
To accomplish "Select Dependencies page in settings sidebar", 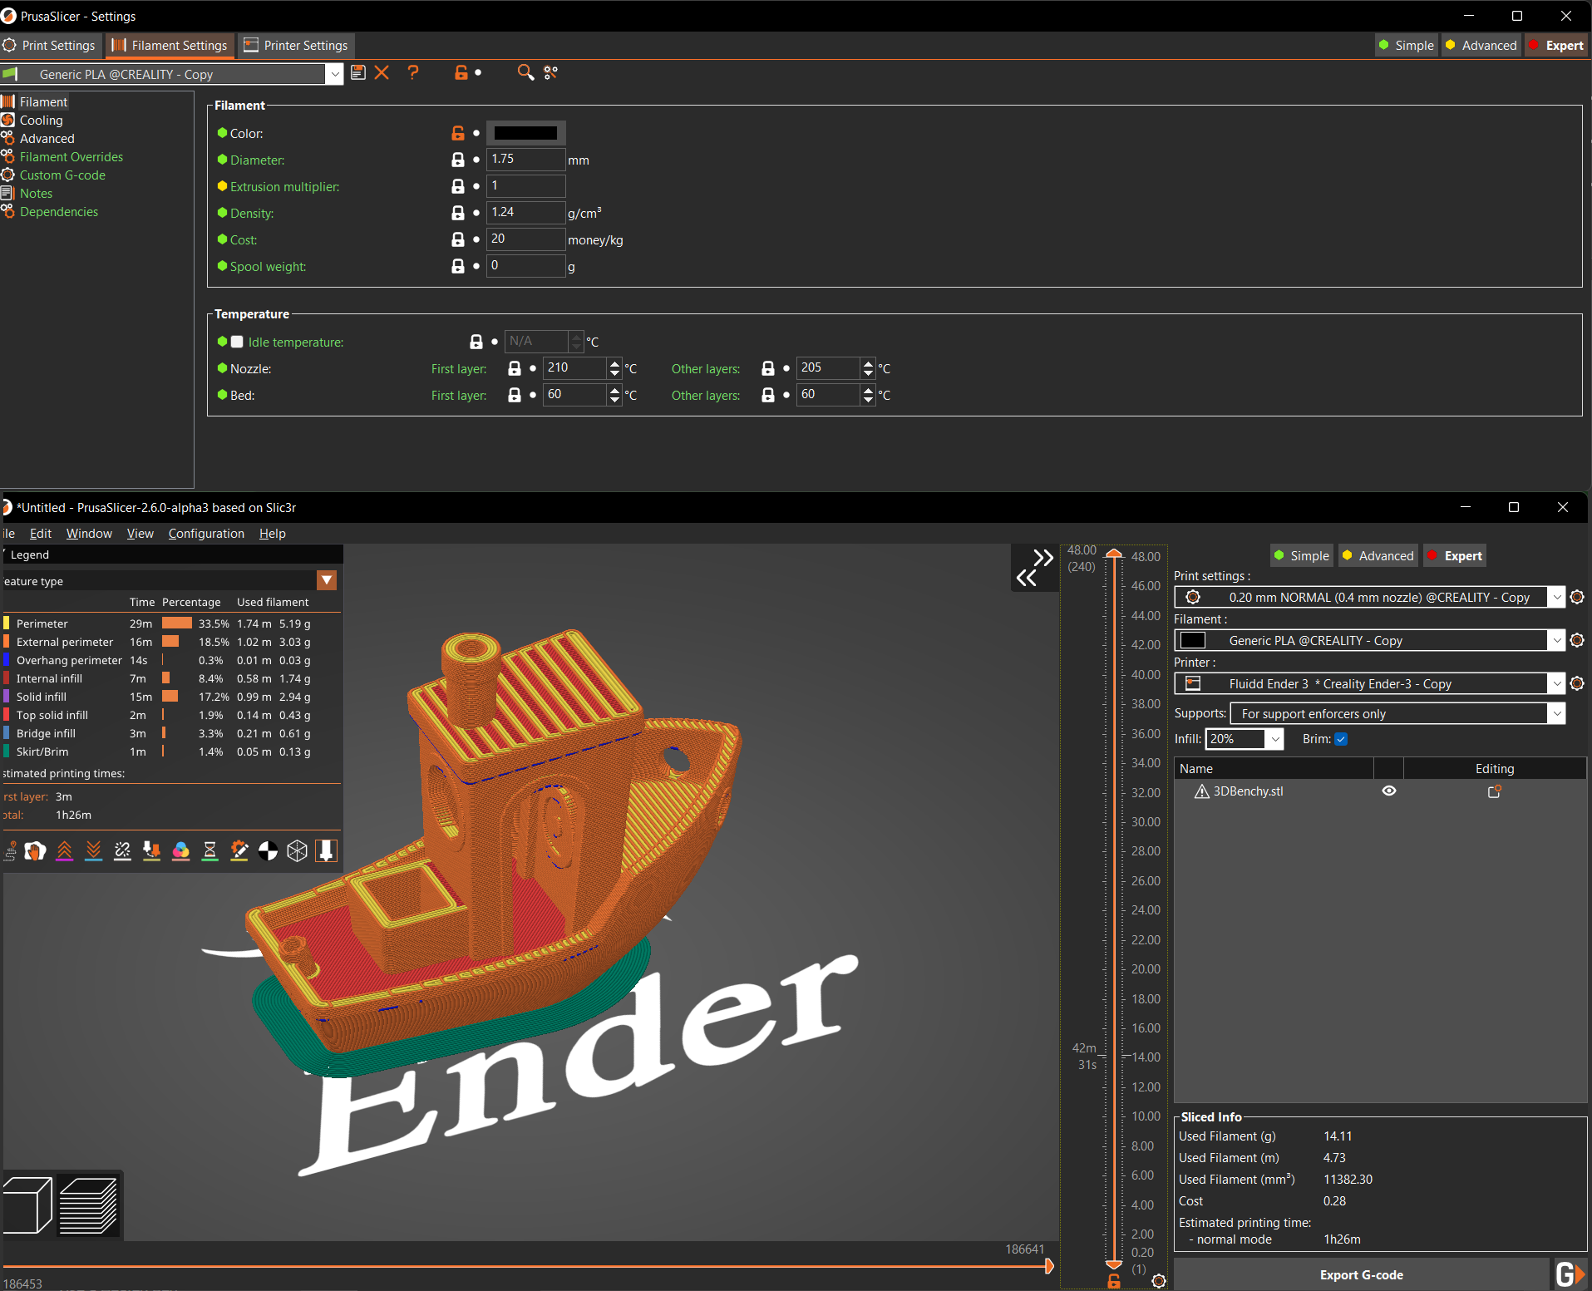I will [x=58, y=212].
